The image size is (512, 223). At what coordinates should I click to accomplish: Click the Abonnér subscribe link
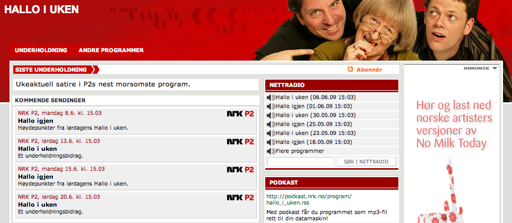369,70
